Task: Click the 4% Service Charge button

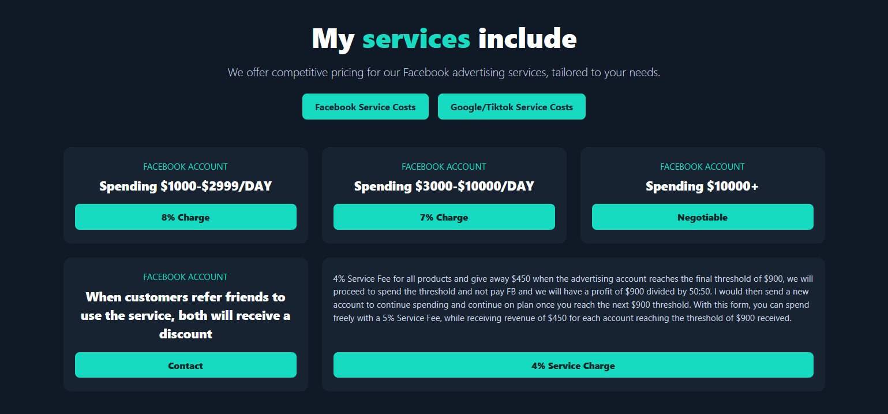Action: pyautogui.click(x=573, y=365)
